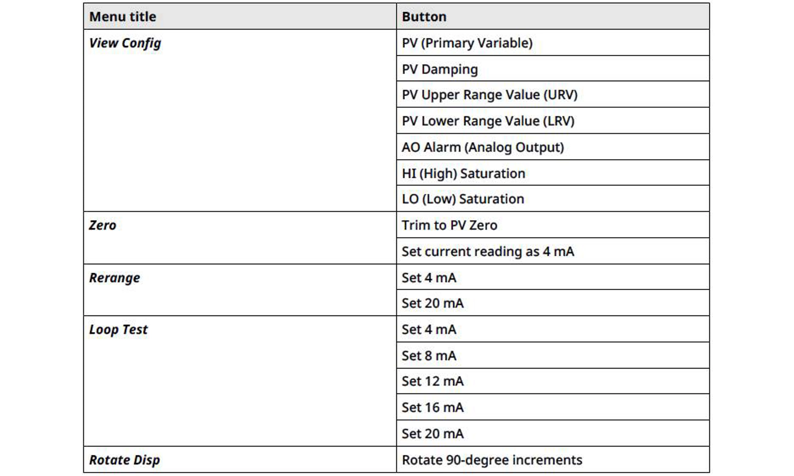Image resolution: width=794 pixels, height=476 pixels.
Task: Select the Set 12 mA cell
Action: (553, 381)
